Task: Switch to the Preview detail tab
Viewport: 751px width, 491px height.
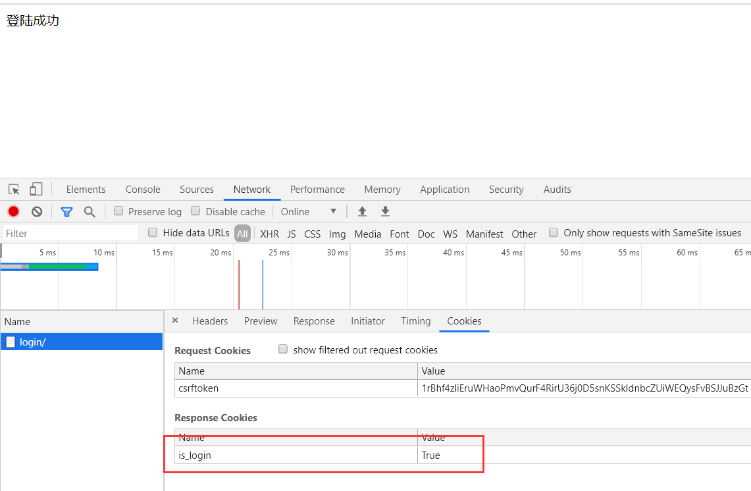Action: click(261, 321)
